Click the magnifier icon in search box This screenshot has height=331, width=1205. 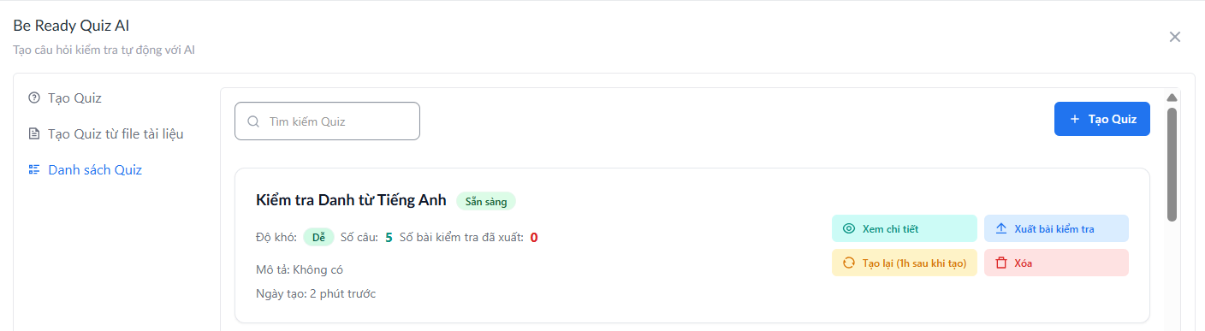tap(253, 121)
